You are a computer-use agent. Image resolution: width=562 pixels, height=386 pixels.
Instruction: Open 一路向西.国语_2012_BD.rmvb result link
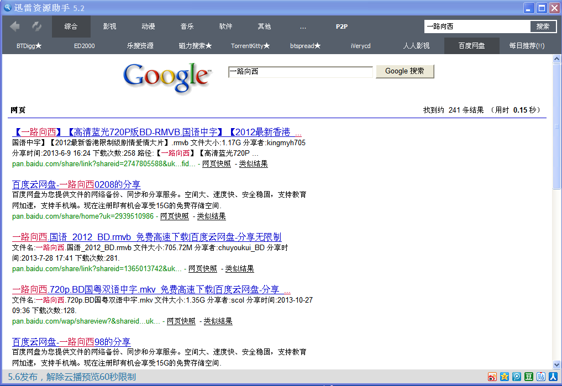tap(147, 237)
